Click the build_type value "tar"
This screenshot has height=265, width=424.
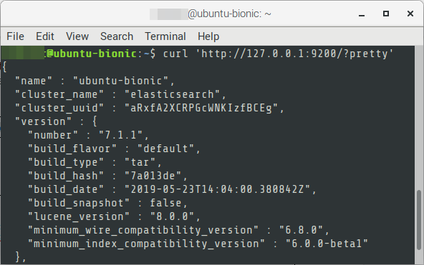[x=140, y=162]
